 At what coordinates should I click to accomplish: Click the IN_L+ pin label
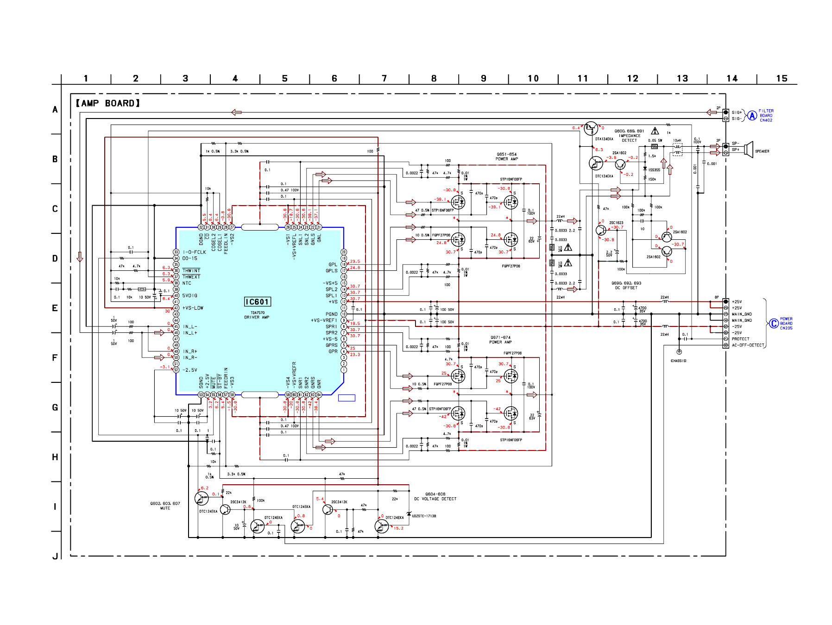pyautogui.click(x=190, y=332)
